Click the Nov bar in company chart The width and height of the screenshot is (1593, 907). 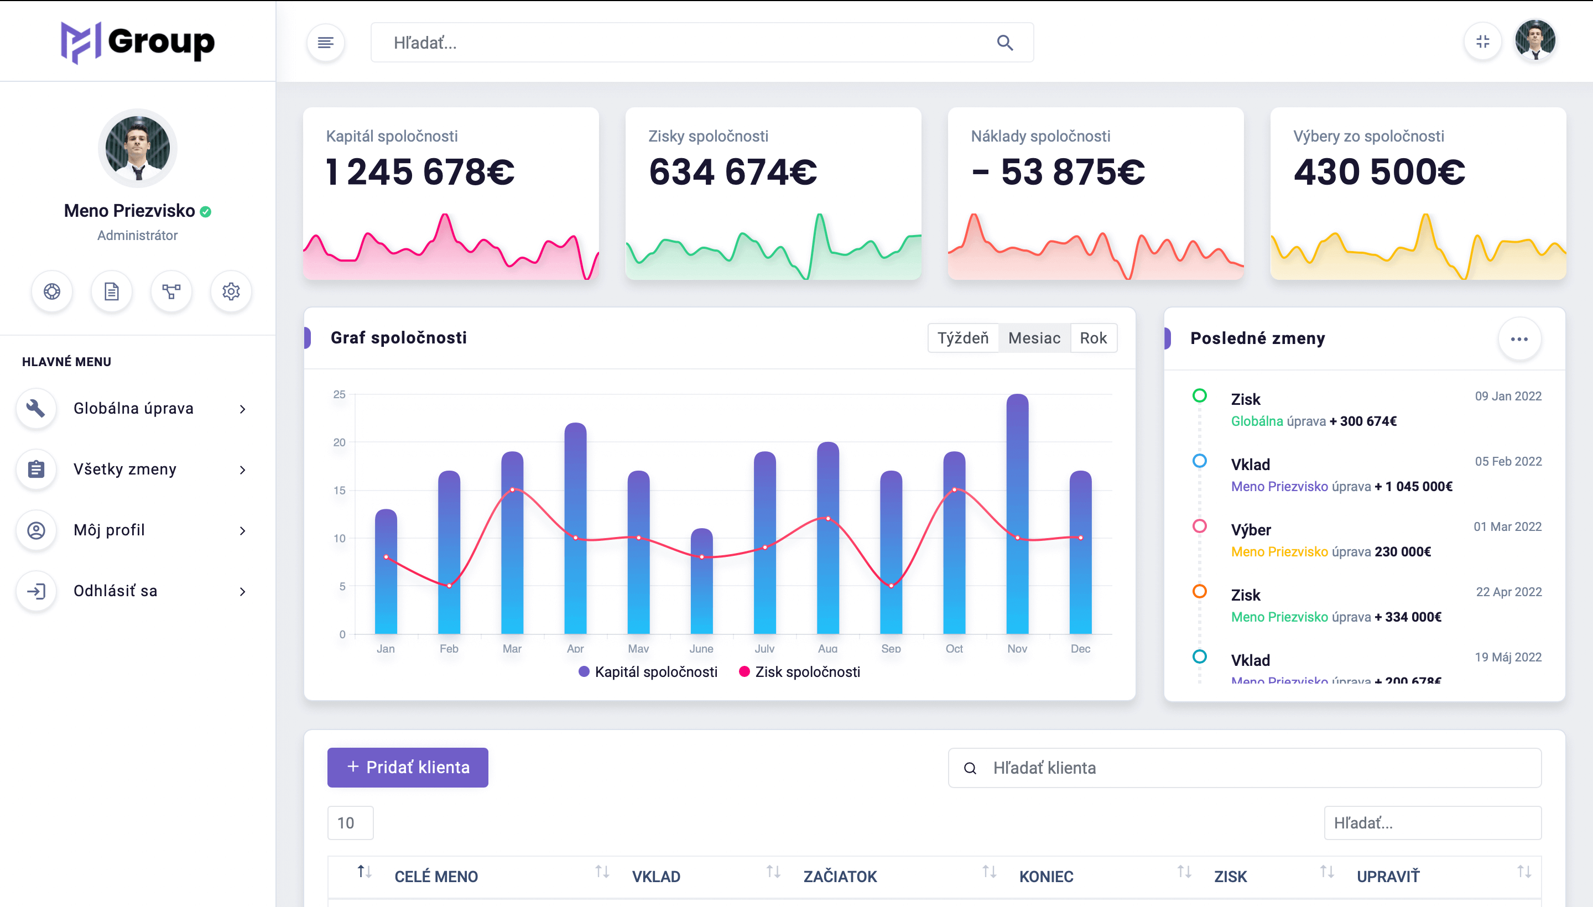click(1017, 514)
